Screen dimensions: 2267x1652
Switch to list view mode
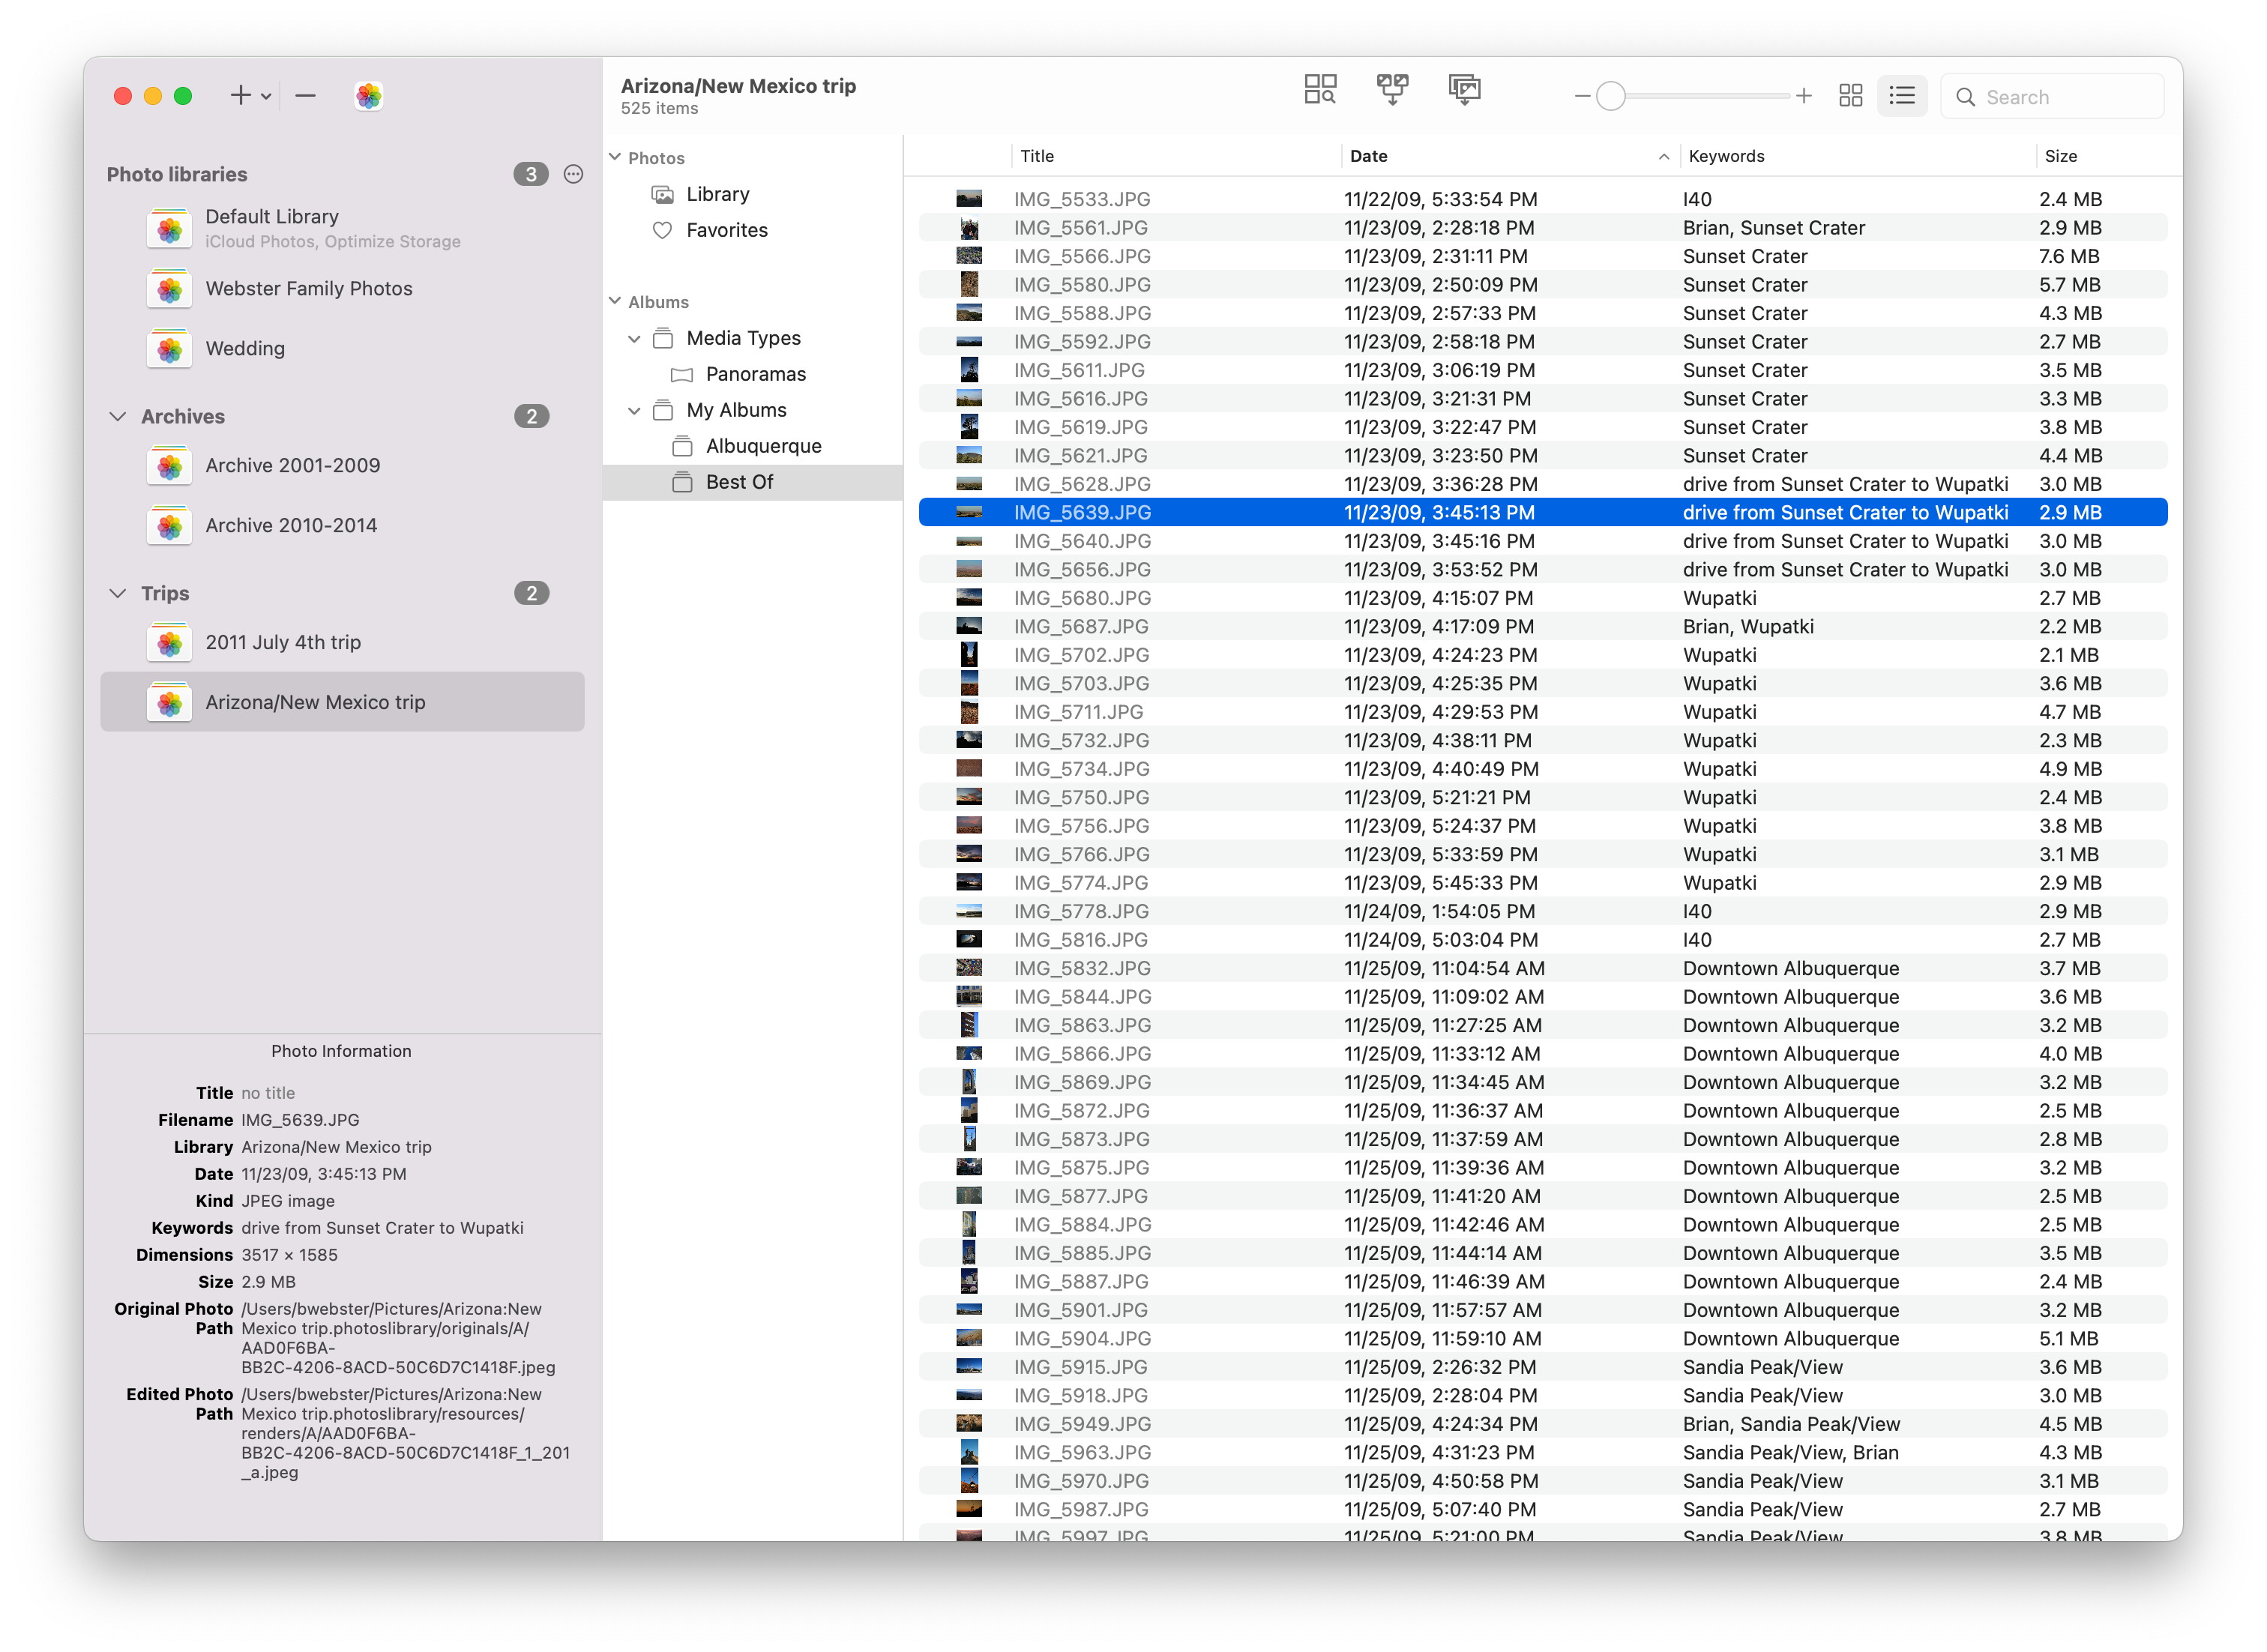point(1901,96)
